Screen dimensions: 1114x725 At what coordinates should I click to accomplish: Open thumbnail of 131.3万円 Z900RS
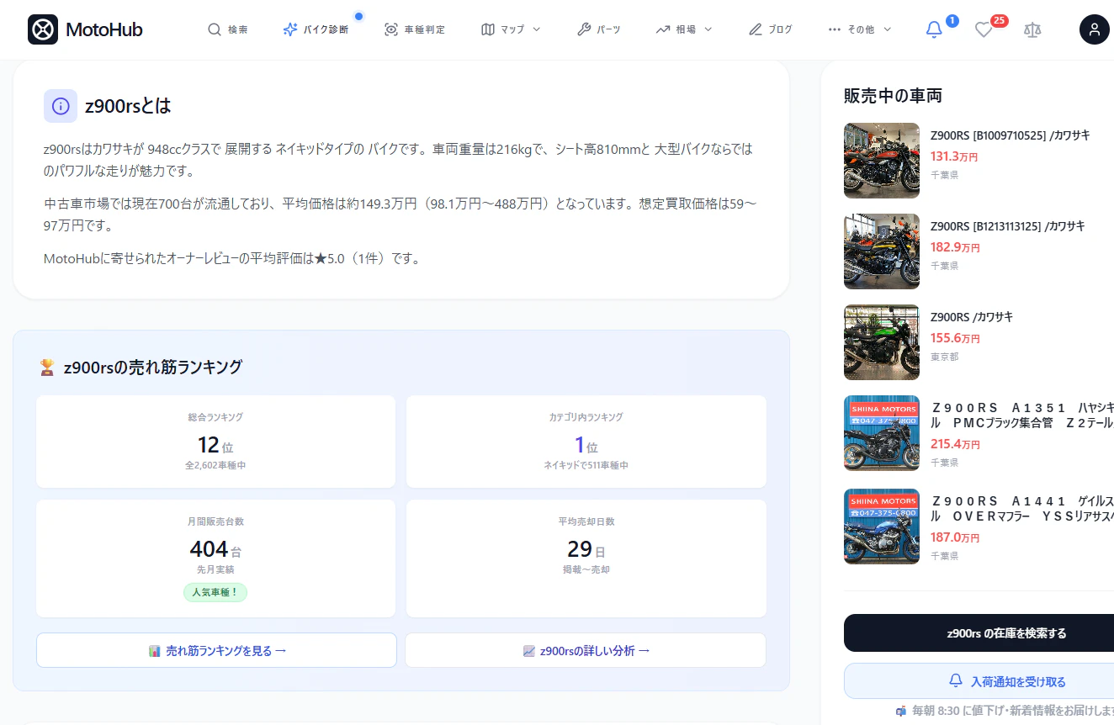(x=882, y=161)
